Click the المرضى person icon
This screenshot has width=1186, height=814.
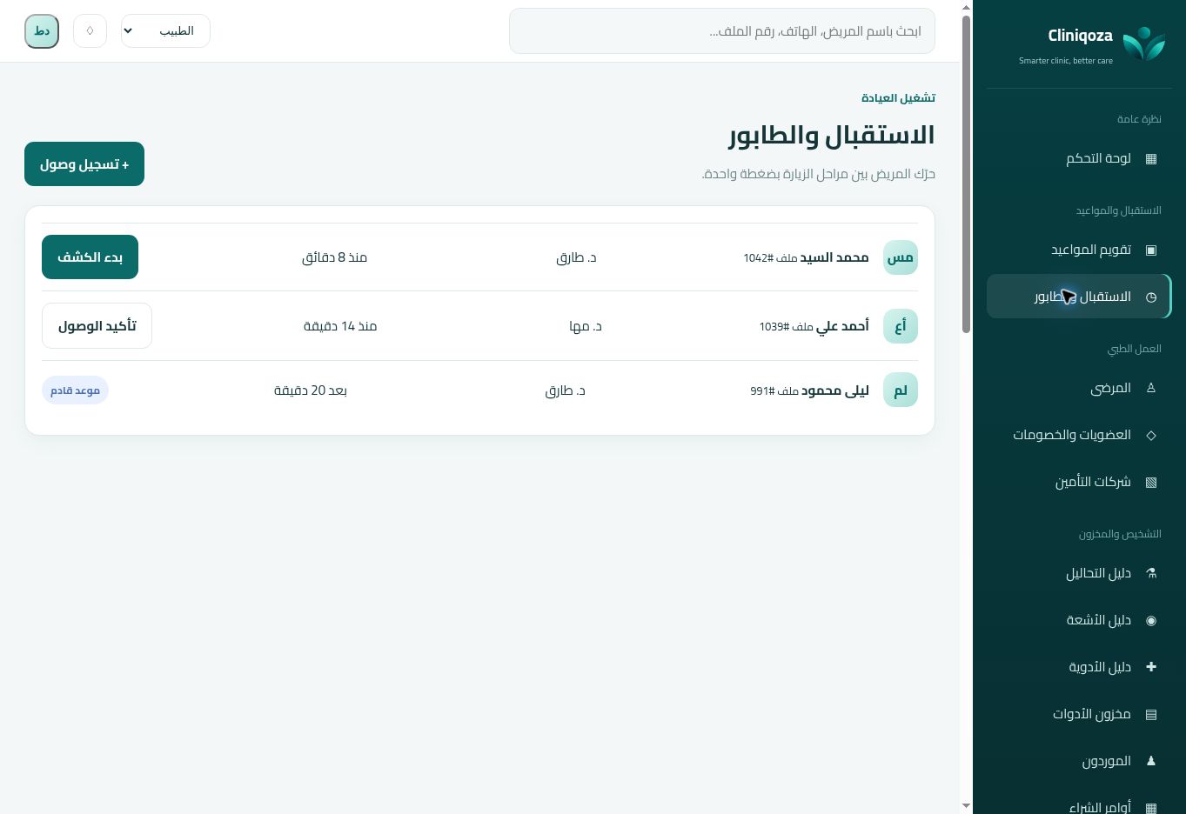(x=1151, y=388)
